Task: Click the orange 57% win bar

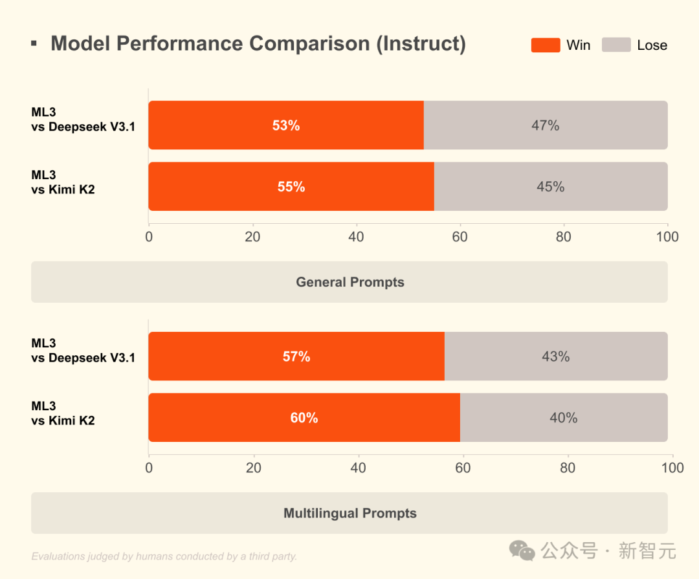Action: (296, 356)
